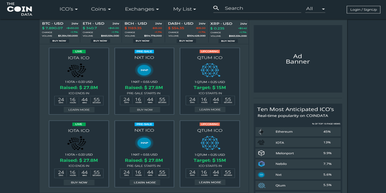Image resolution: width=386 pixels, height=193 pixels.
Task: Click the Login / SignUp button
Action: pos(363,10)
